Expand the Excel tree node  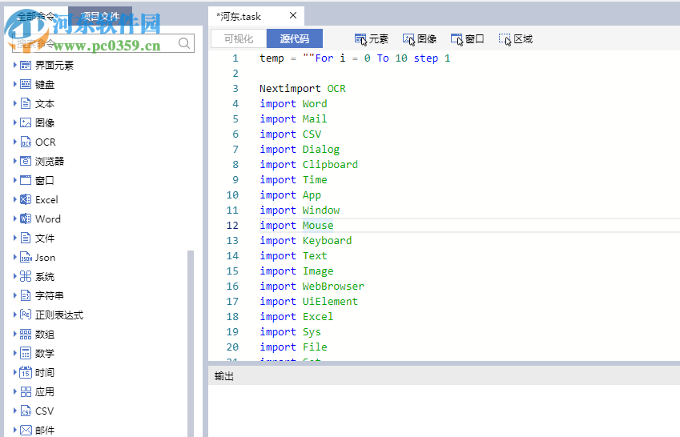pos(14,199)
